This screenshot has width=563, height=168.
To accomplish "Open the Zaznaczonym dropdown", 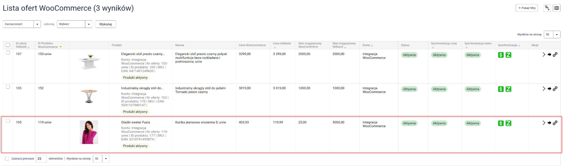I will click(22, 24).
